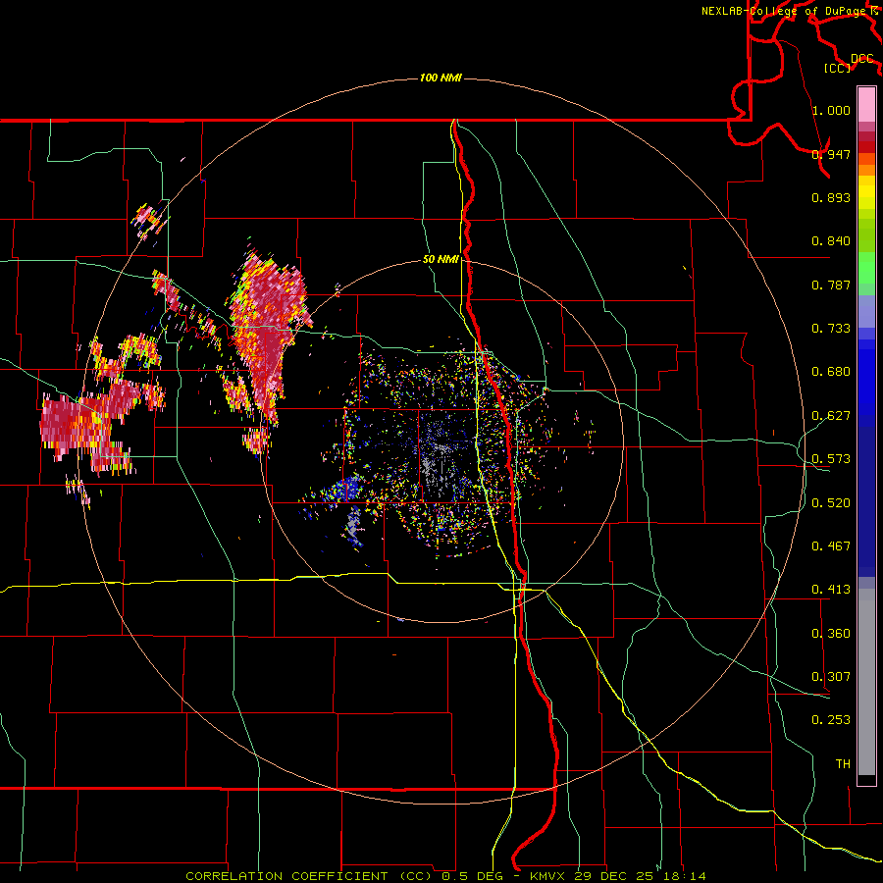
Task: Select the 0.627 scale value
Action: click(831, 416)
